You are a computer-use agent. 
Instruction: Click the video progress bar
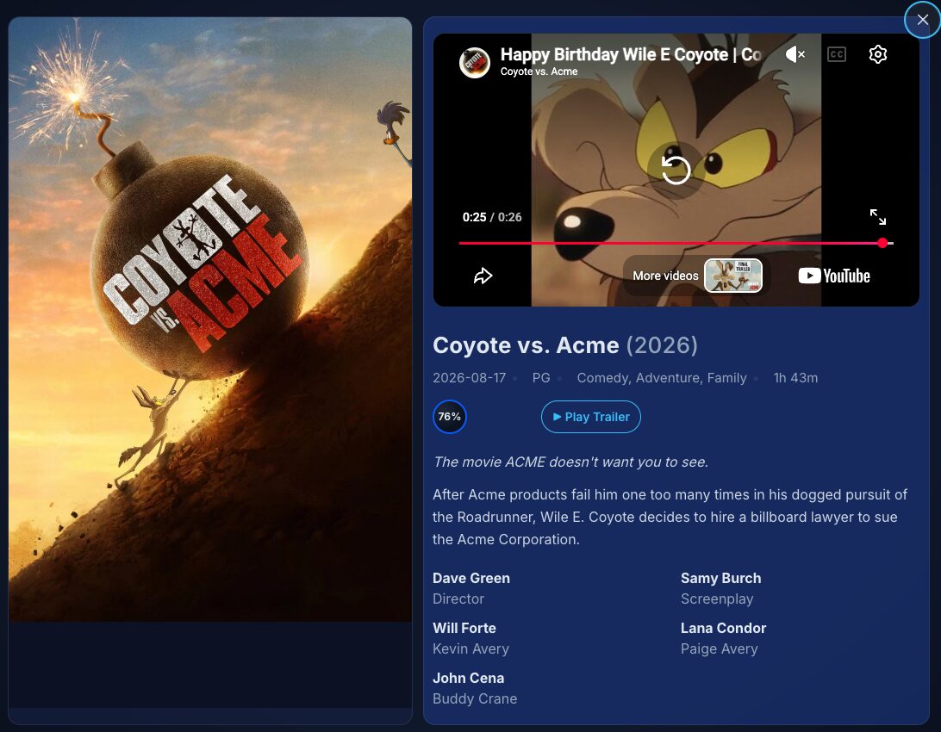point(676,243)
